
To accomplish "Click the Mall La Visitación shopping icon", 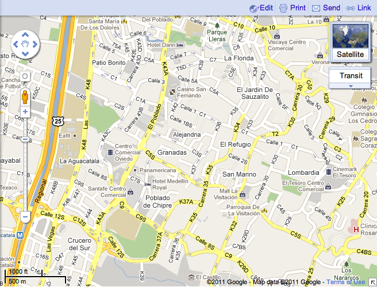I will [x=243, y=194].
